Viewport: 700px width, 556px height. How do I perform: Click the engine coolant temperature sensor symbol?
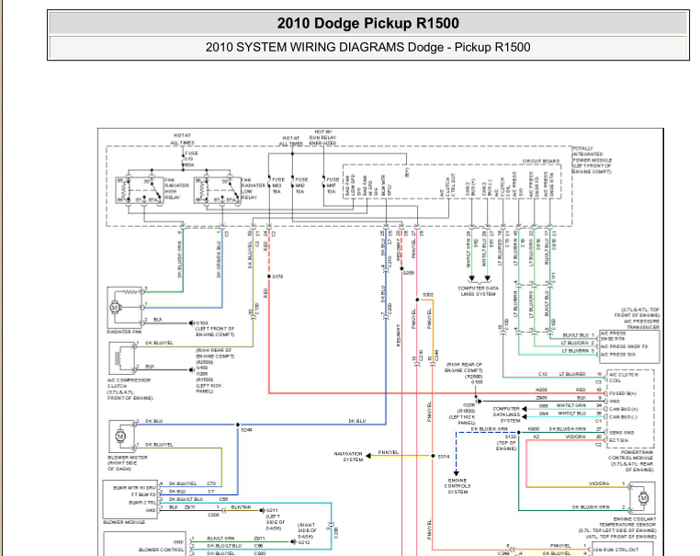coord(643,497)
